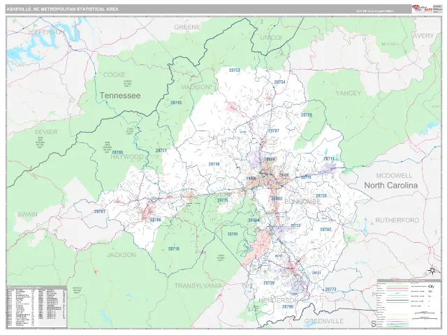
Task: Open the ZIP code index table
Action: click(x=37, y=307)
